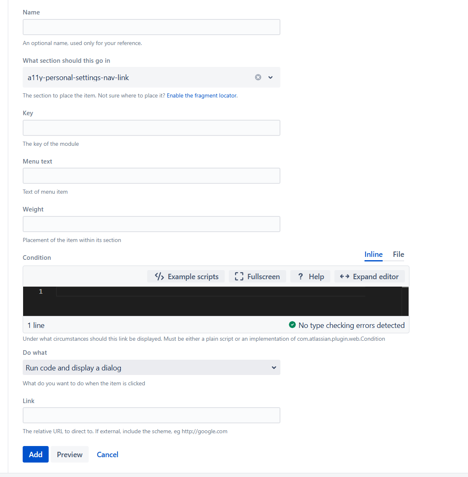Click line 1 of the Condition code editor
The width and height of the screenshot is (468, 477).
click(210, 292)
